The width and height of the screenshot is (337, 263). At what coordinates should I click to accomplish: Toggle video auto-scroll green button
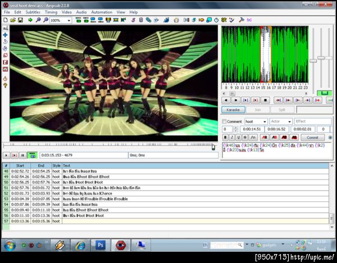32,155
